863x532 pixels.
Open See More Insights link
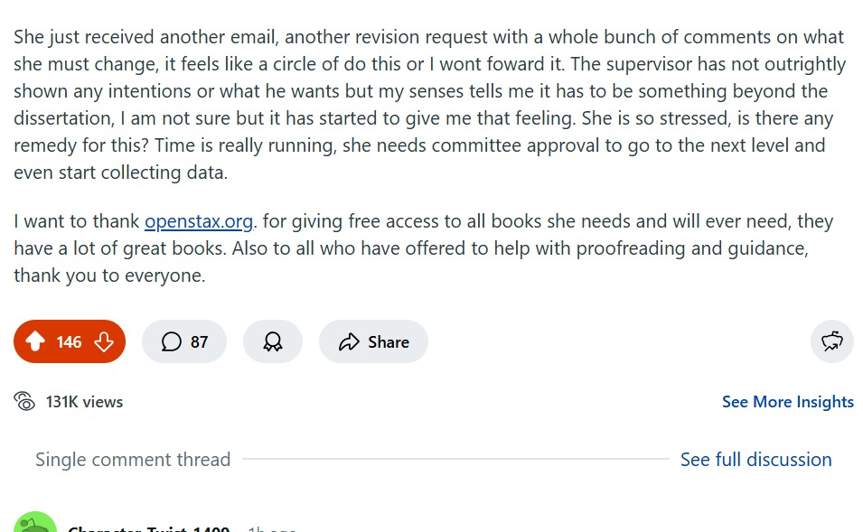pyautogui.click(x=788, y=402)
